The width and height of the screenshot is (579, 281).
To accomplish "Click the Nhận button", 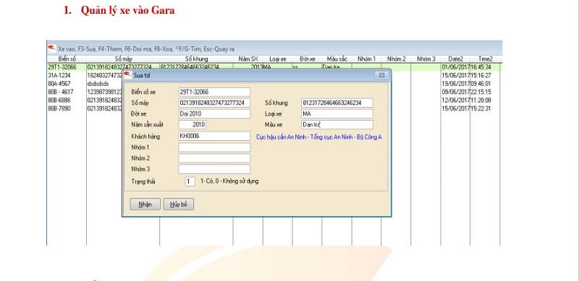I will 145,204.
